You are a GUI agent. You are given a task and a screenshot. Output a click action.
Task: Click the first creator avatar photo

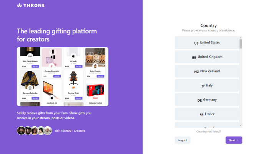coord(21,131)
